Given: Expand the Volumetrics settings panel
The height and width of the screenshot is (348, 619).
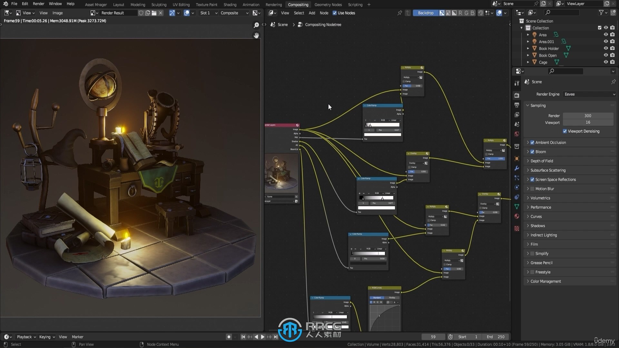Looking at the screenshot, I should (540, 198).
